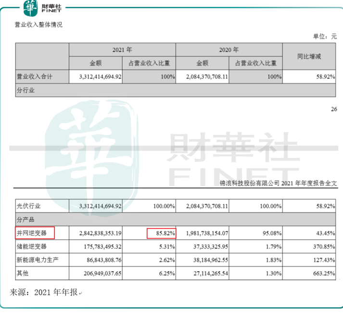343x315 pixels.
Task: Click the 2020 年 column header
Action: click(229, 50)
